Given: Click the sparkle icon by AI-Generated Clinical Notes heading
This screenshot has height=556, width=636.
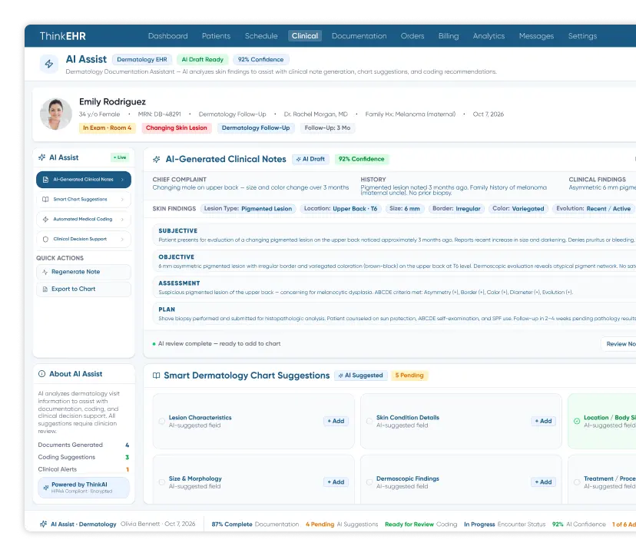Looking at the screenshot, I should pyautogui.click(x=157, y=160).
